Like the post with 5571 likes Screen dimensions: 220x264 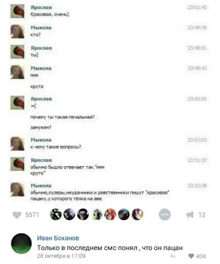click(x=17, y=215)
